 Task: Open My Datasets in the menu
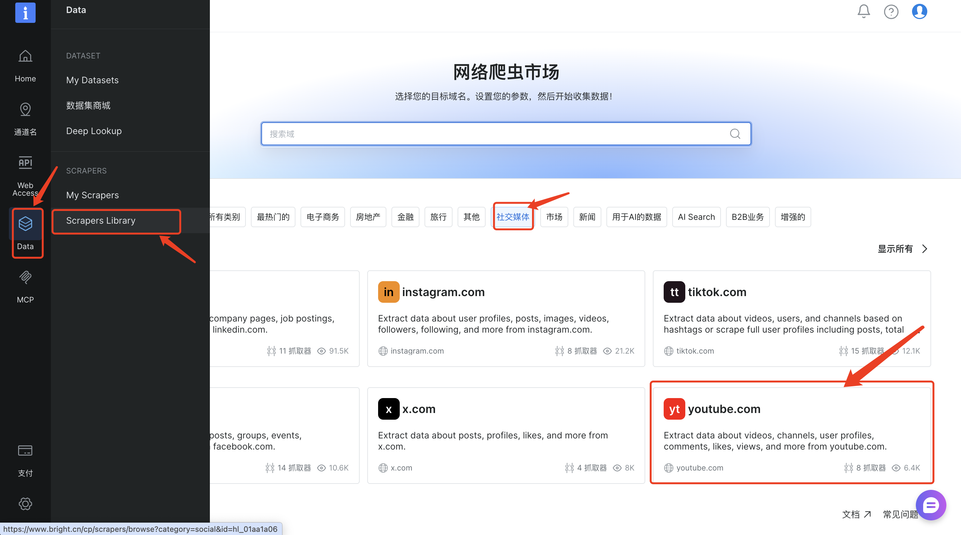point(92,80)
